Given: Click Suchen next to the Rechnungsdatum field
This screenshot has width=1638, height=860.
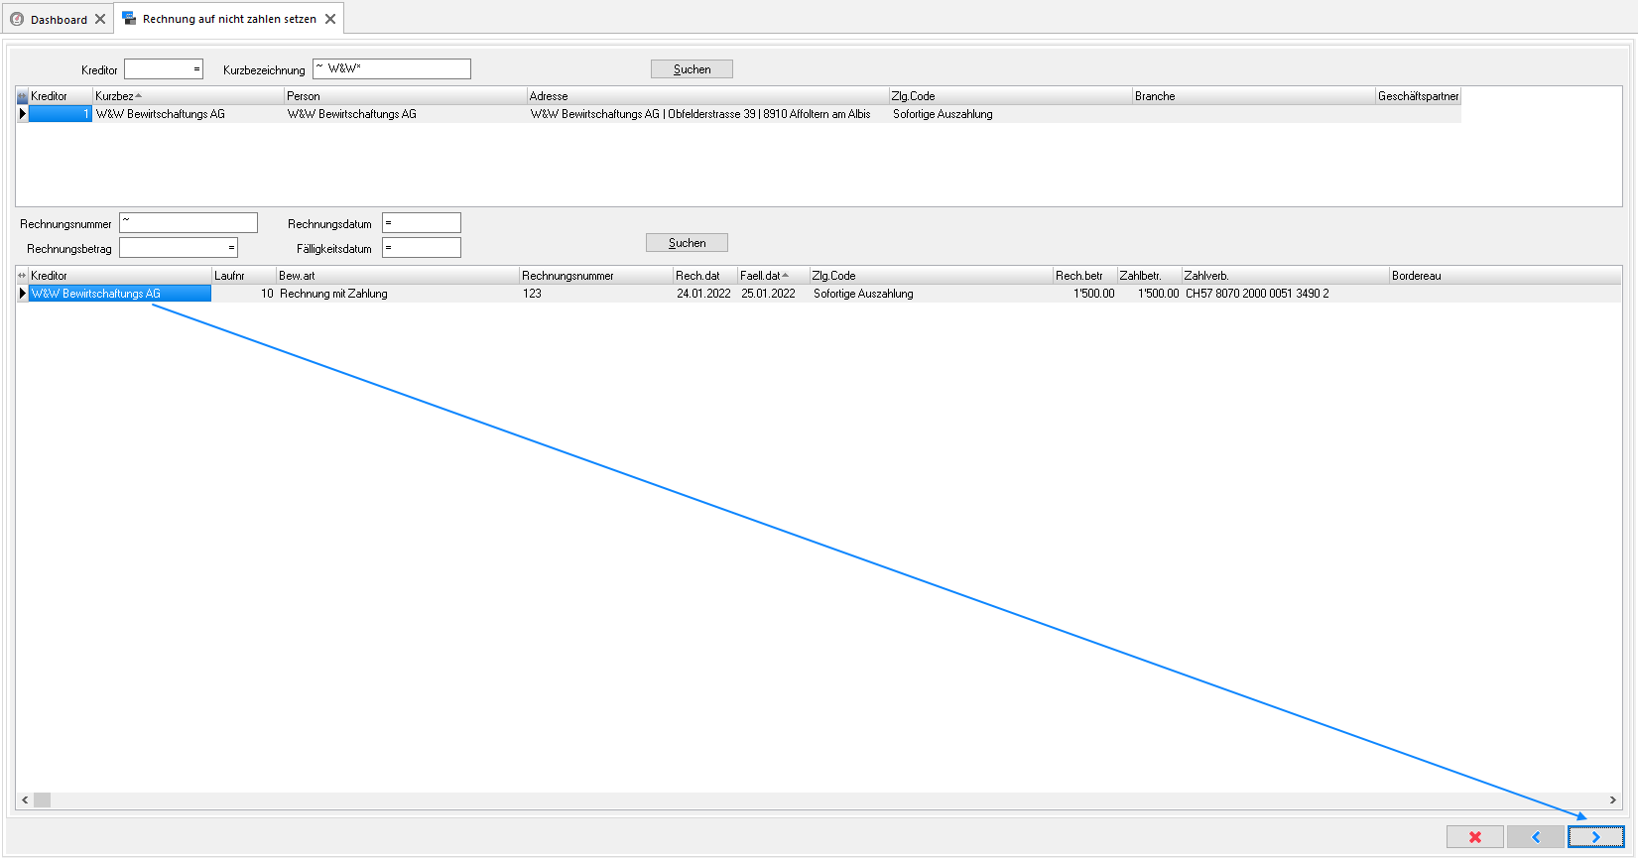Looking at the screenshot, I should click(687, 243).
